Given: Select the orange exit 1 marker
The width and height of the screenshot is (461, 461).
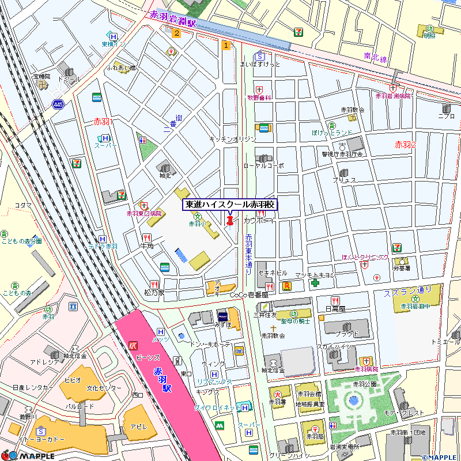Looking at the screenshot, I should 226,46.
